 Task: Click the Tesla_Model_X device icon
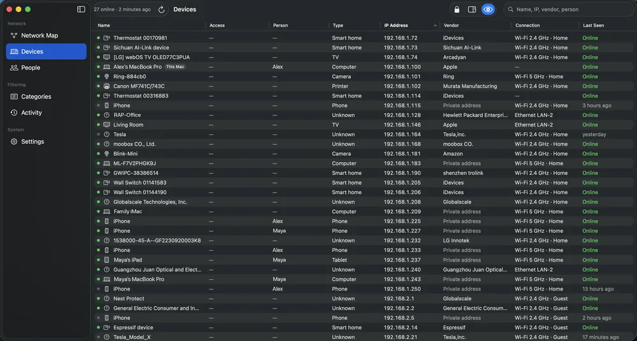(x=107, y=337)
